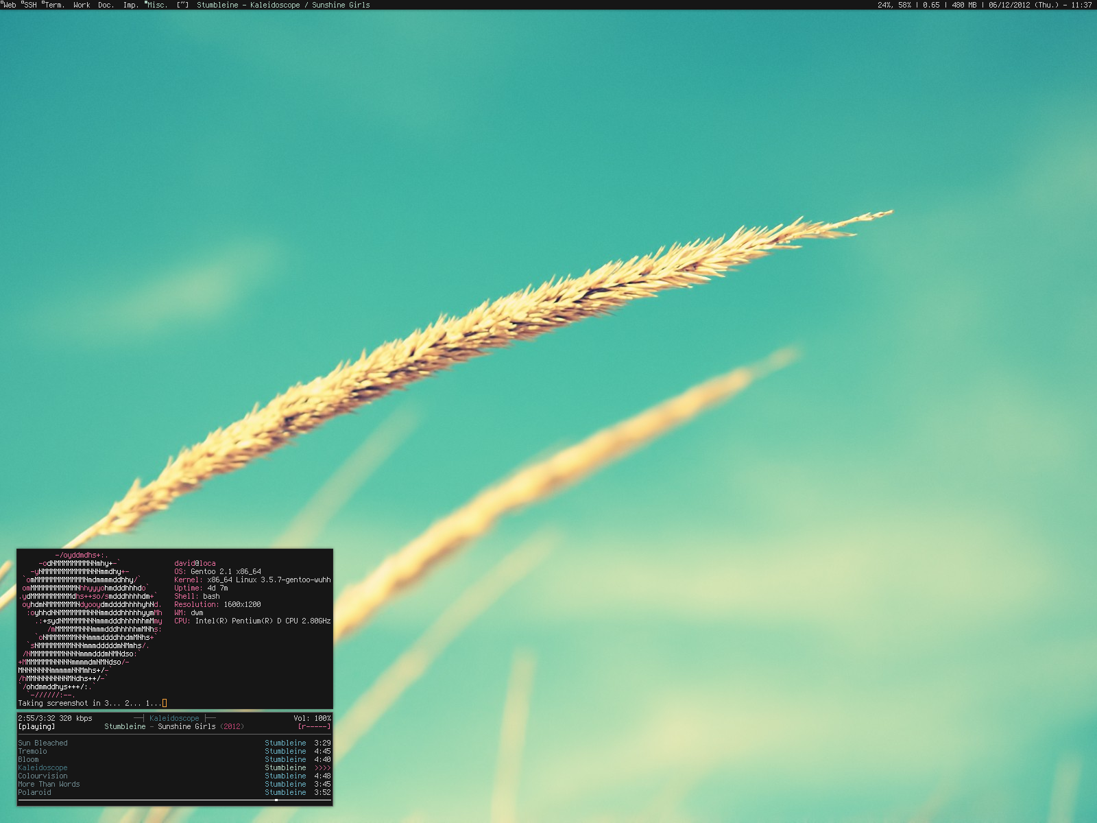Select the track 'Sun Bleached' in the playlist

pyautogui.click(x=174, y=743)
